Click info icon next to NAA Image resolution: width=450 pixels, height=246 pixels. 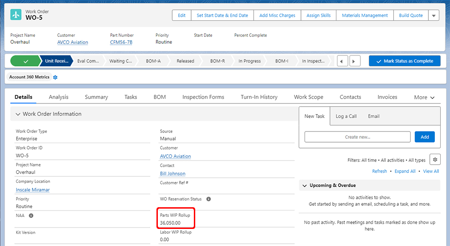31,216
